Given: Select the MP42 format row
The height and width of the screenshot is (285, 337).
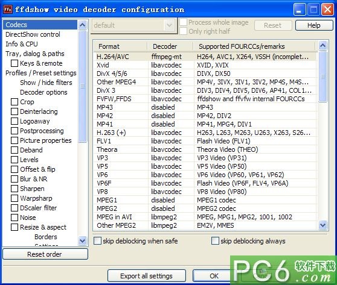Looking at the screenshot, I should coord(205,116).
